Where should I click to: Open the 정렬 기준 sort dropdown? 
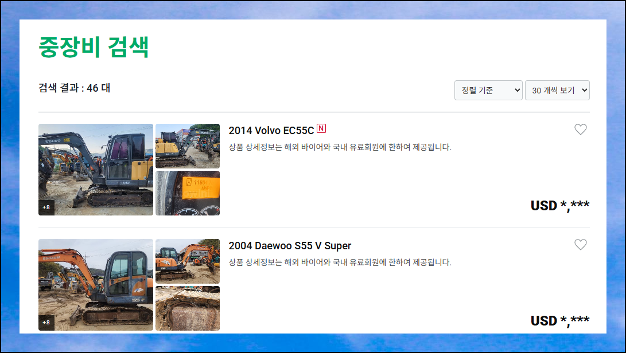(x=488, y=90)
